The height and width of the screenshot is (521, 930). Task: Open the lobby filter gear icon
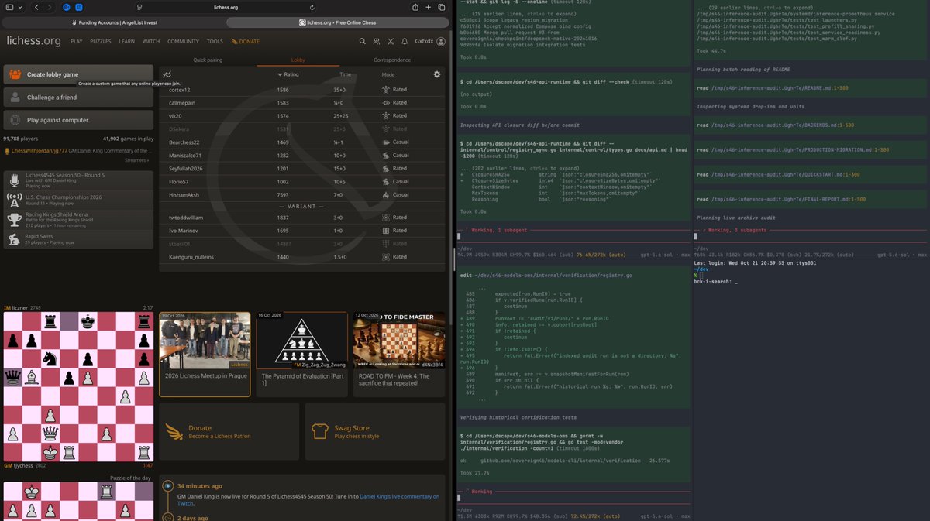(x=437, y=74)
